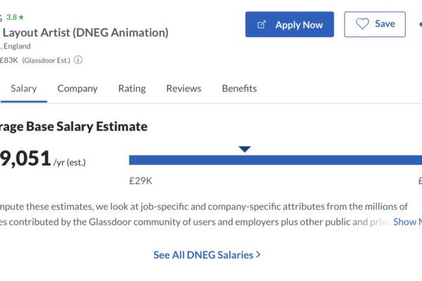Open the See All DNEG Salaries link
Viewport: 422px width, 281px height.
[207, 255]
